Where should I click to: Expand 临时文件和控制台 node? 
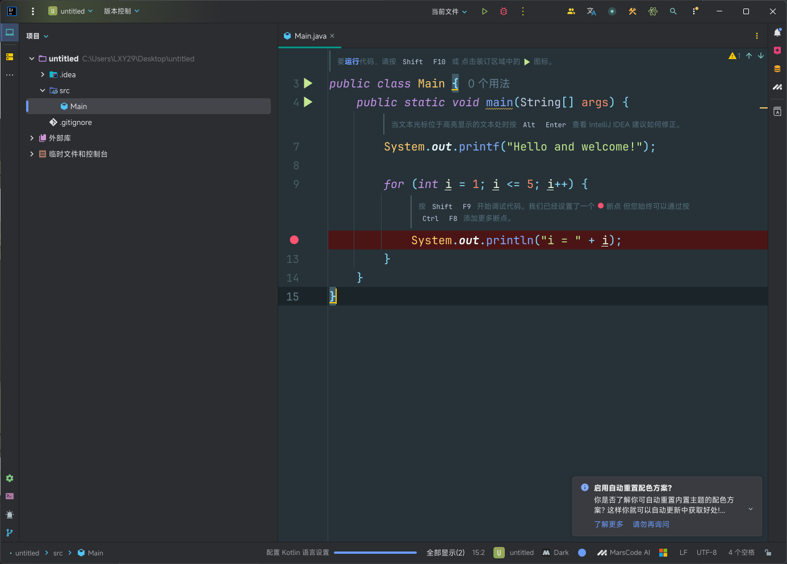click(32, 154)
